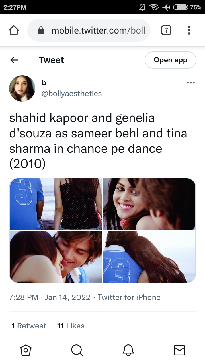Tap the lock icon in address bar
This screenshot has width=205, height=364.
tap(41, 30)
